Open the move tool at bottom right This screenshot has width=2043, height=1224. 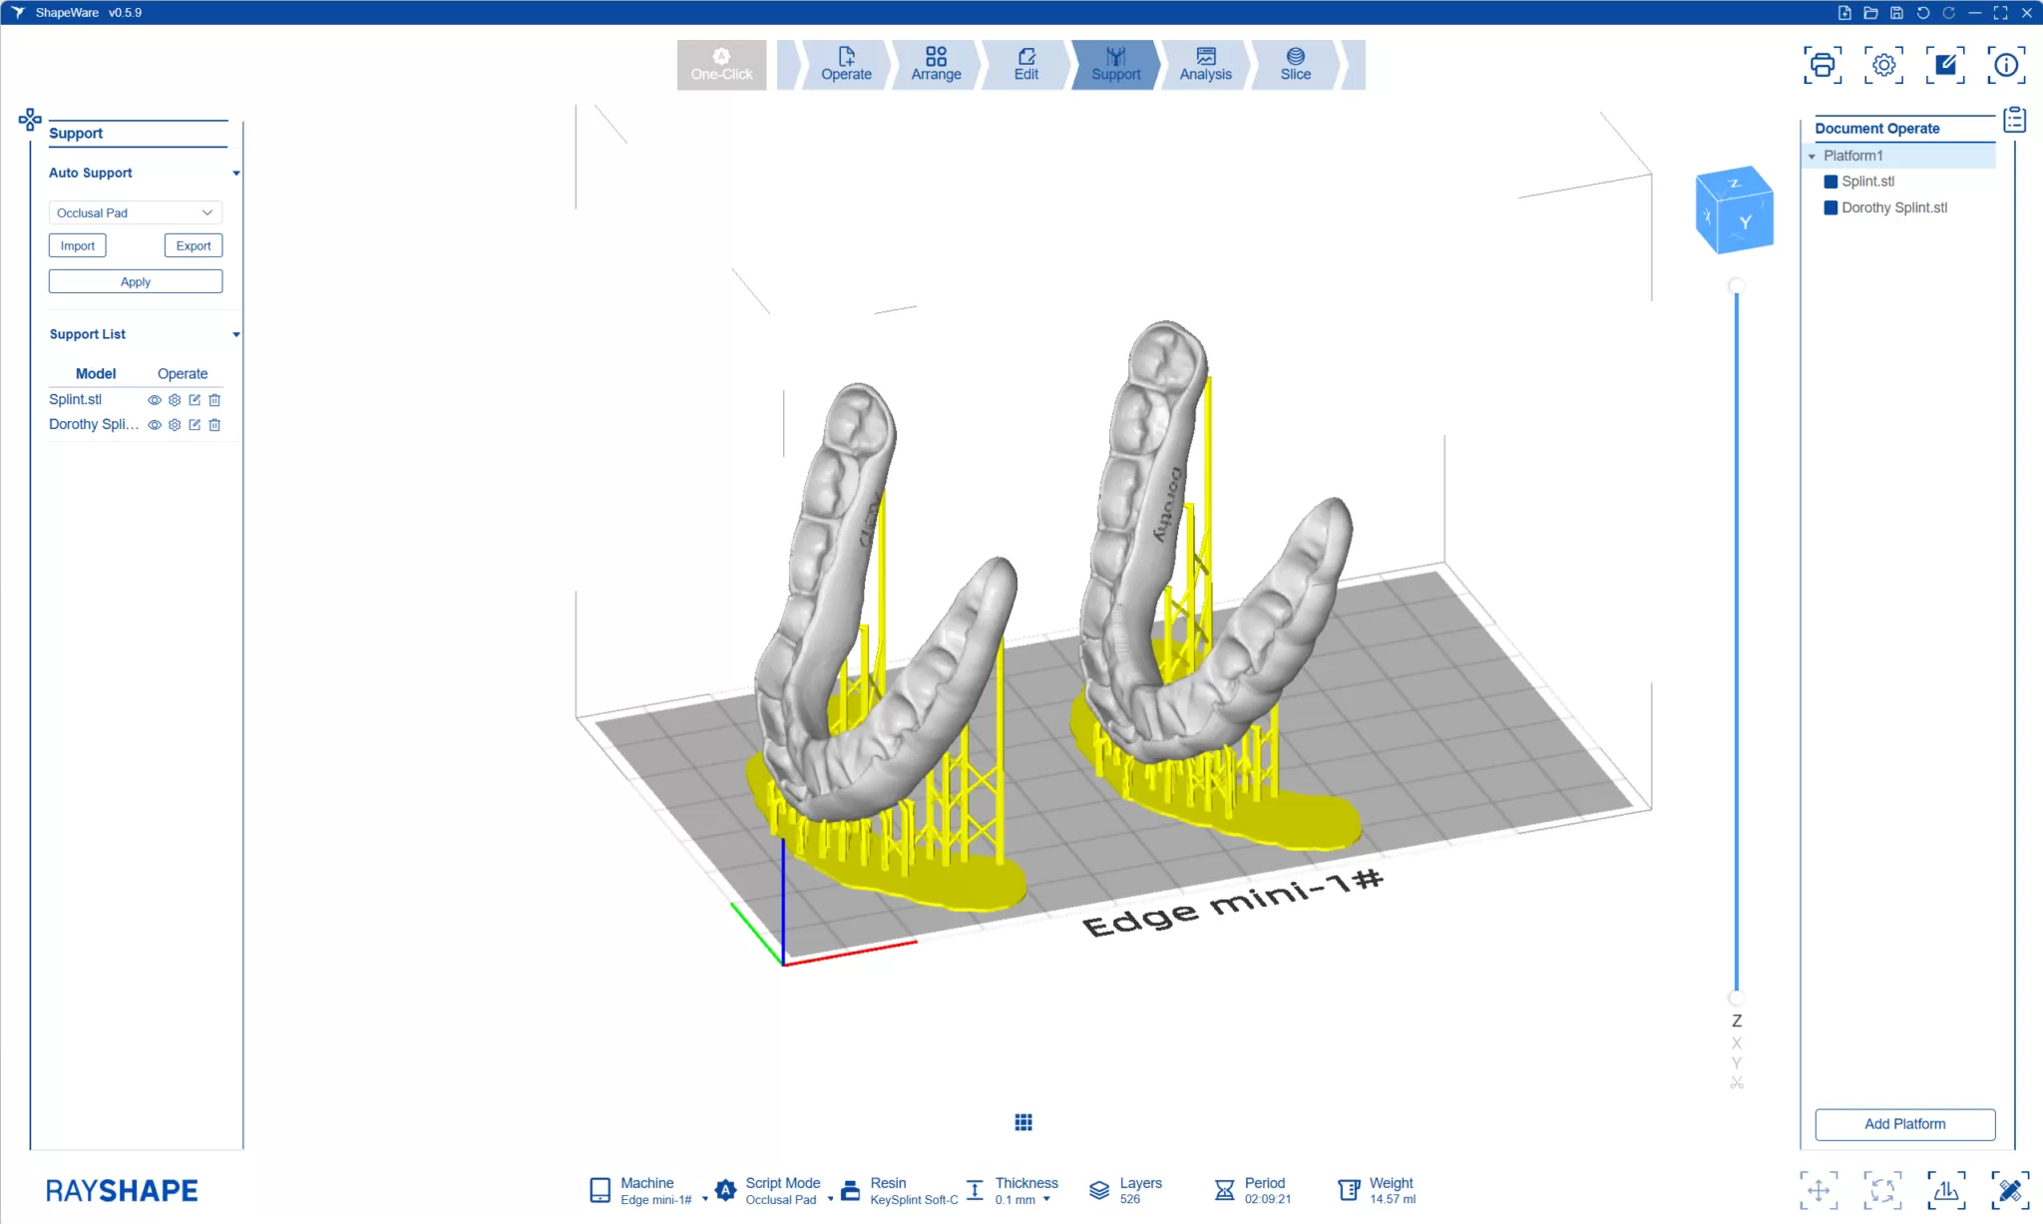1821,1190
